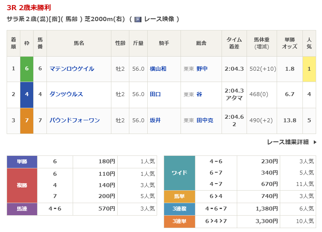This screenshot has height=232, width=322.
Task: Click orange frame number 7 swatch
Action: [x=27, y=120]
